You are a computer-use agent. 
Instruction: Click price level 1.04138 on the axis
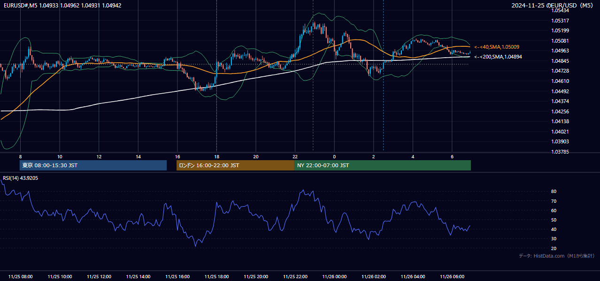[x=560, y=121]
